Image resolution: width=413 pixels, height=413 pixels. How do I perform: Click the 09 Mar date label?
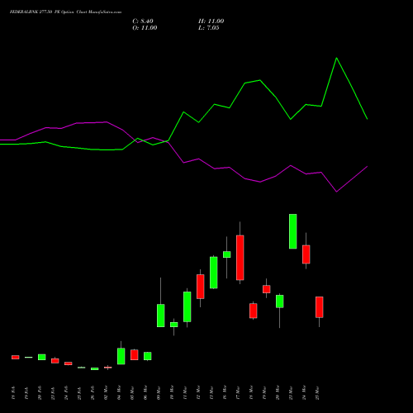click(159, 393)
